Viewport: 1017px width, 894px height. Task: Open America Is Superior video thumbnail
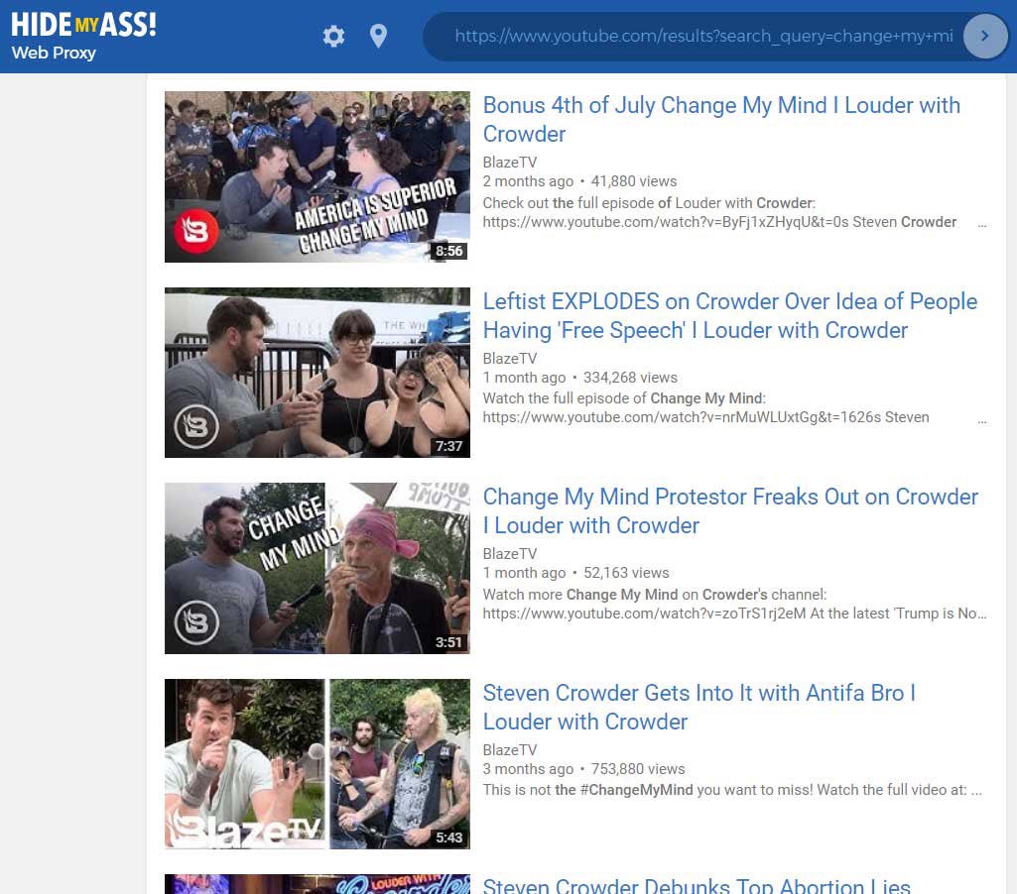[x=318, y=176]
